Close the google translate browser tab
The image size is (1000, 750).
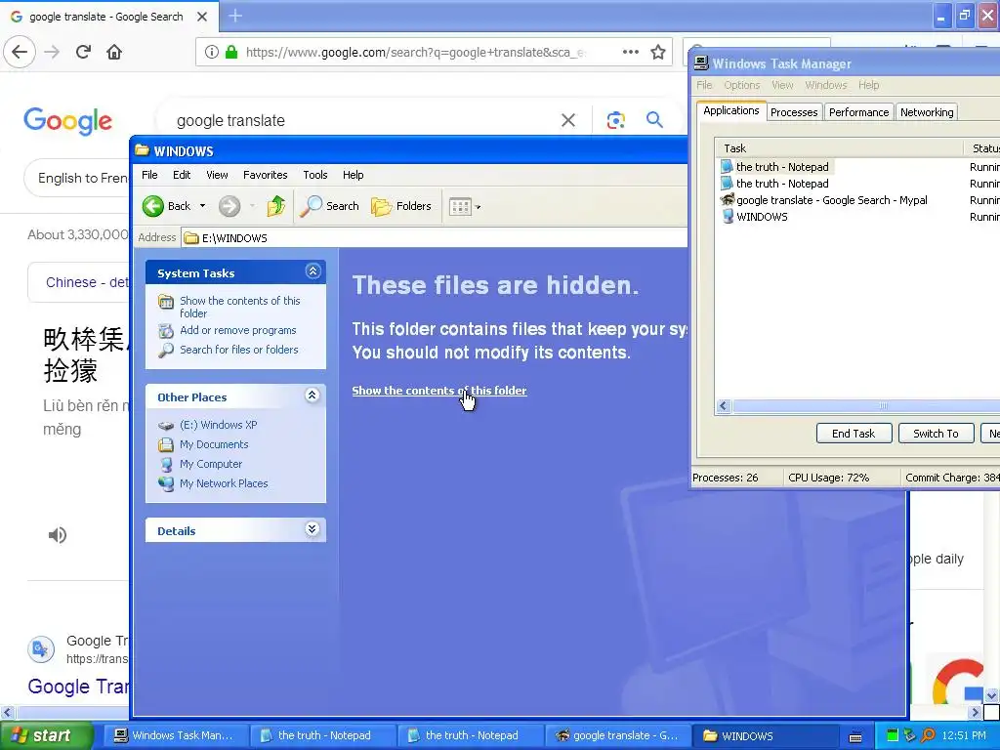(x=201, y=17)
